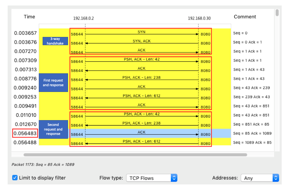Click the "PSH, ACK - Len: 42" first request arrow
291x188 pixels.
(x=141, y=60)
